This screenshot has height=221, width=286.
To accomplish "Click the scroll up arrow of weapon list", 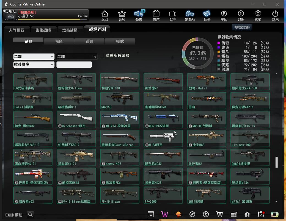I will click(x=276, y=74).
